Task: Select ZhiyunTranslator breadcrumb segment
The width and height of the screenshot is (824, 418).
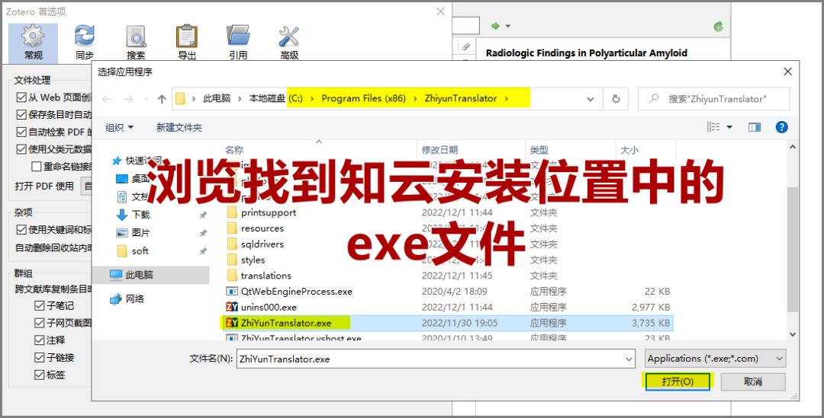Action: coord(461,99)
